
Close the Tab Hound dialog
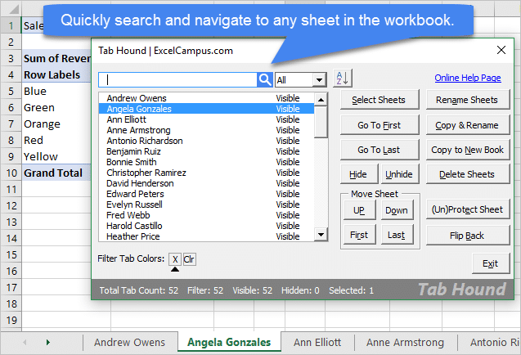(501, 50)
